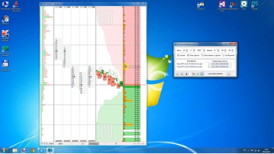Toggle the Тики сделок checkbox
Viewport: 274px width, 154px height.
click(x=188, y=55)
